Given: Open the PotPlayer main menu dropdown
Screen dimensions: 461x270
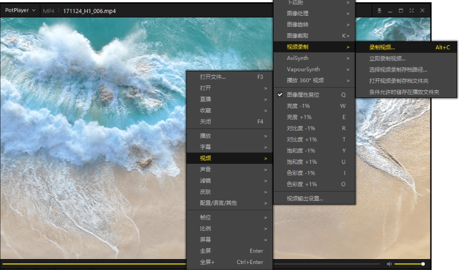Looking at the screenshot, I should pyautogui.click(x=20, y=10).
